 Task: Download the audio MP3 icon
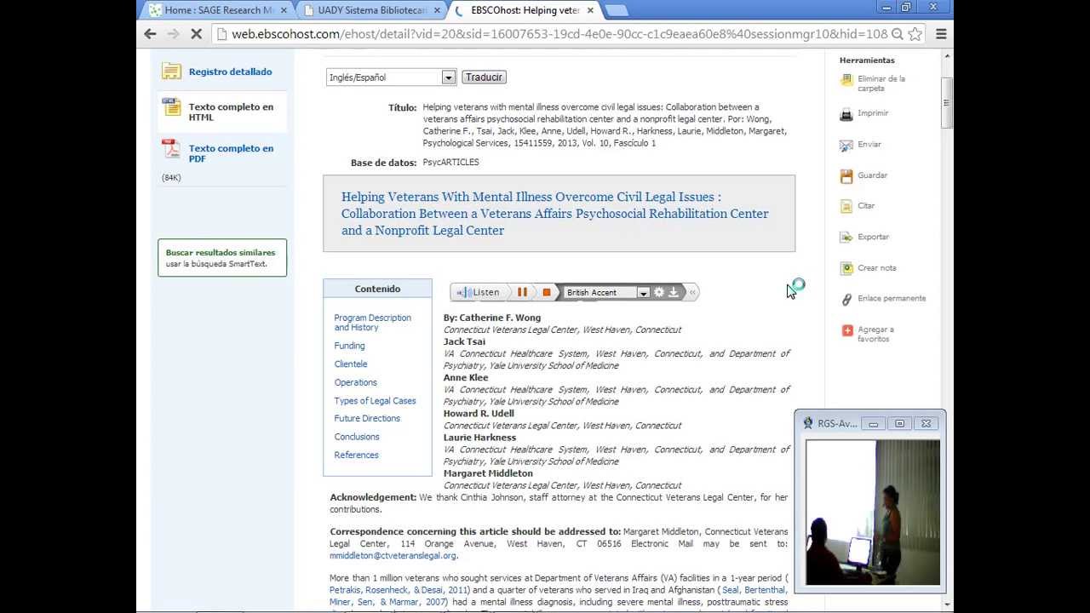tap(673, 292)
